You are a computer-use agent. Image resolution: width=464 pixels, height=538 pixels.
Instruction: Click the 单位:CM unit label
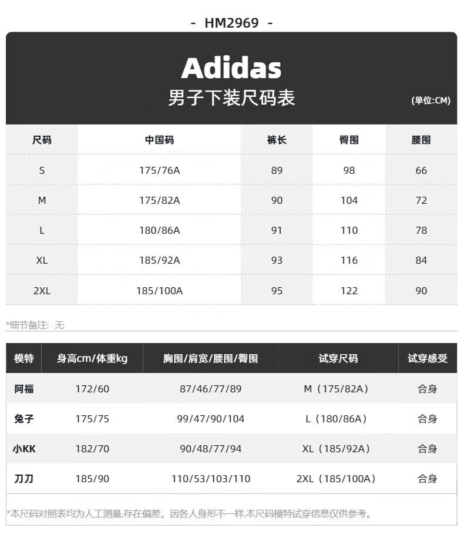click(431, 100)
